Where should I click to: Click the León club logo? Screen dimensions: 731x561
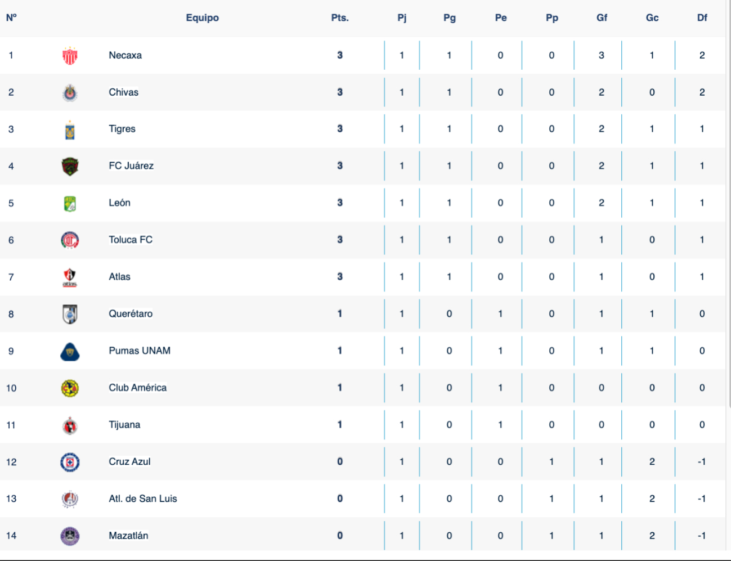click(x=70, y=203)
